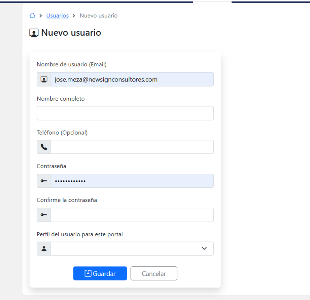The image size is (310, 300).
Task: Click the key icon in the Contraseña field
Action: tap(44, 181)
